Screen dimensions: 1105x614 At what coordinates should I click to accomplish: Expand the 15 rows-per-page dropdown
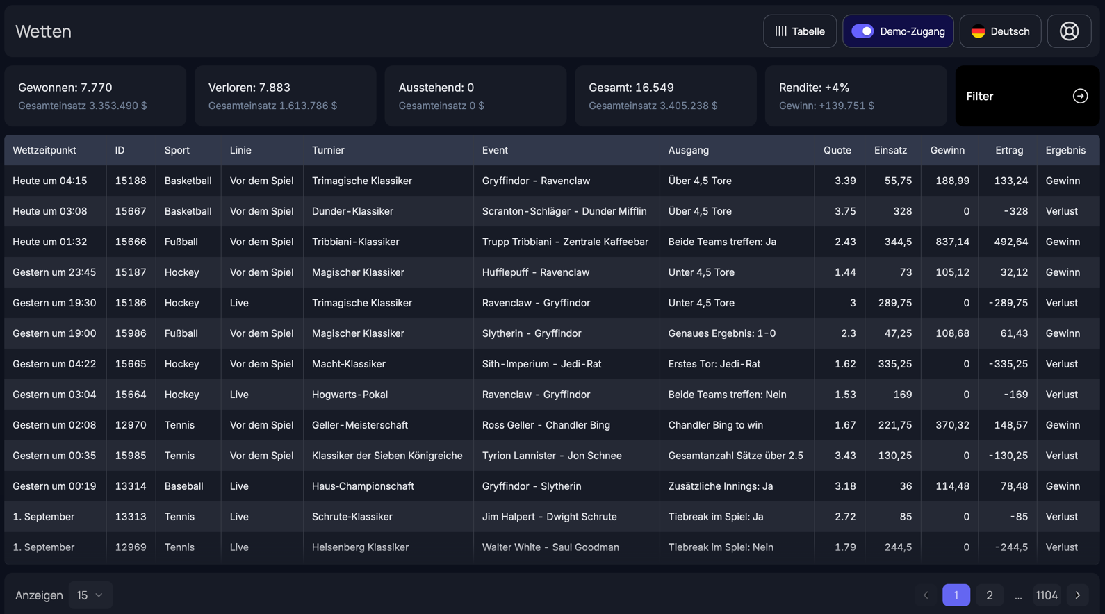pos(90,595)
